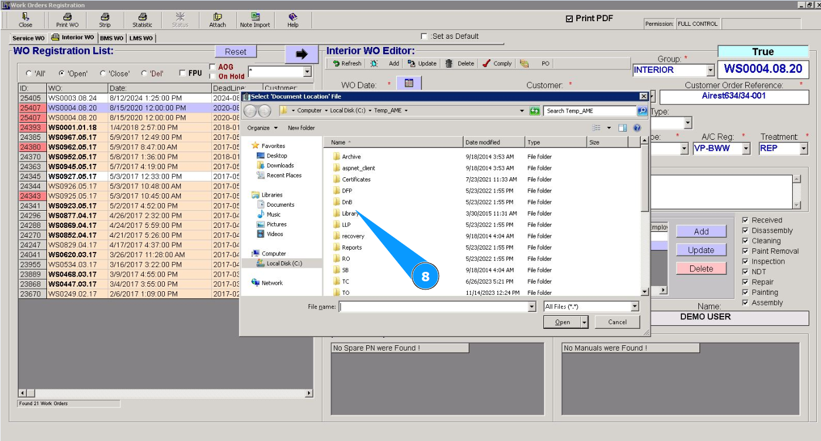821x441 pixels.
Task: Click the black arrow transfer button
Action: tap(302, 54)
